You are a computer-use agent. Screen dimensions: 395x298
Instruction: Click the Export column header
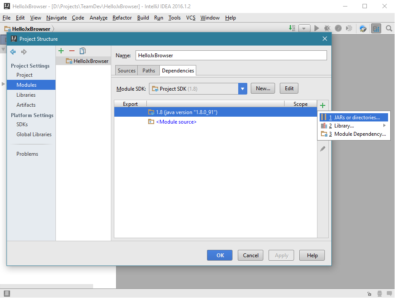[x=130, y=104]
